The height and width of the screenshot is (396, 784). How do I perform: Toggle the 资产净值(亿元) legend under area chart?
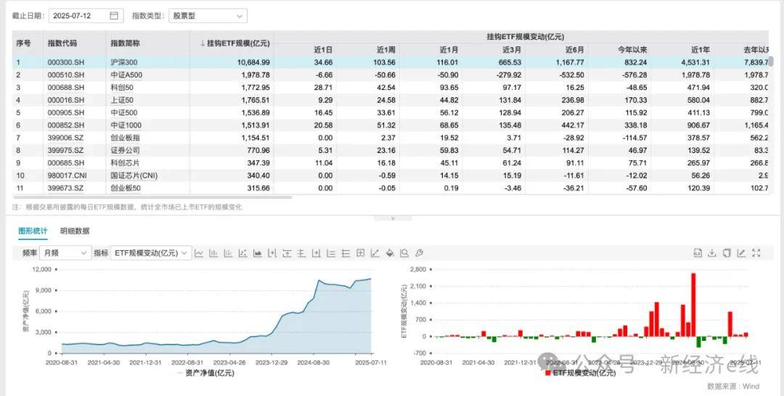[206, 373]
